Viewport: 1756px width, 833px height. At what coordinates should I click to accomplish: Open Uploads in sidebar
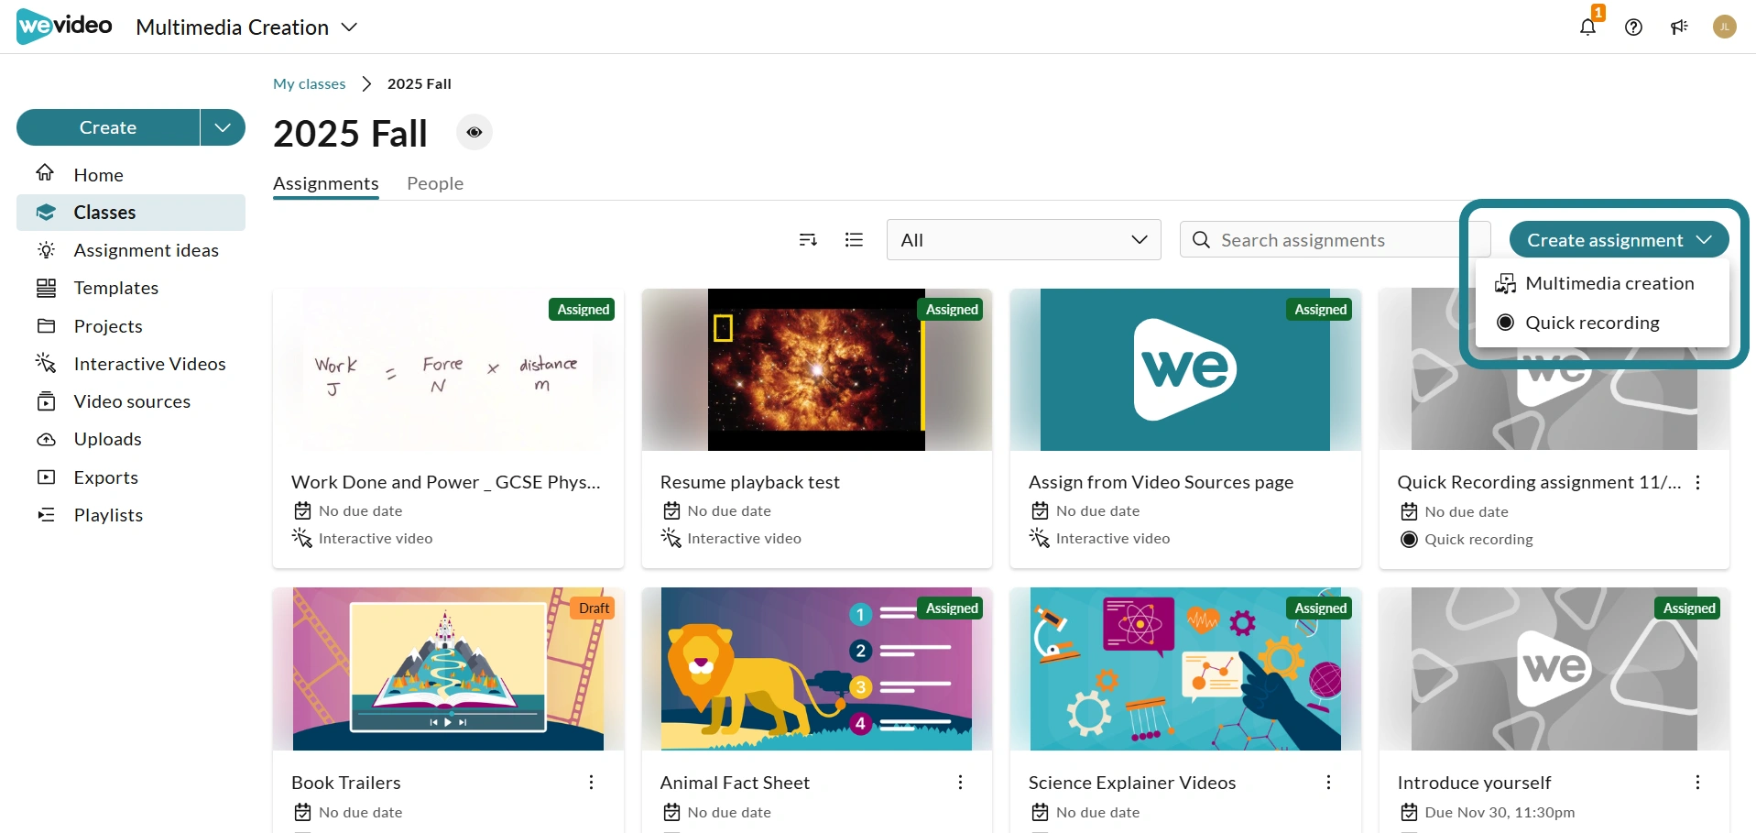point(131,439)
